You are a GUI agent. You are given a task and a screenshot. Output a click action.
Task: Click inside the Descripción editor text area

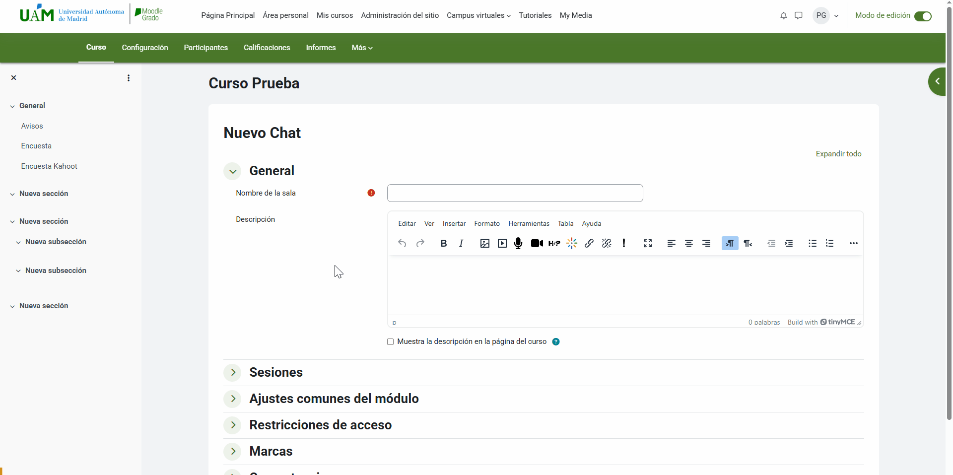point(625,285)
